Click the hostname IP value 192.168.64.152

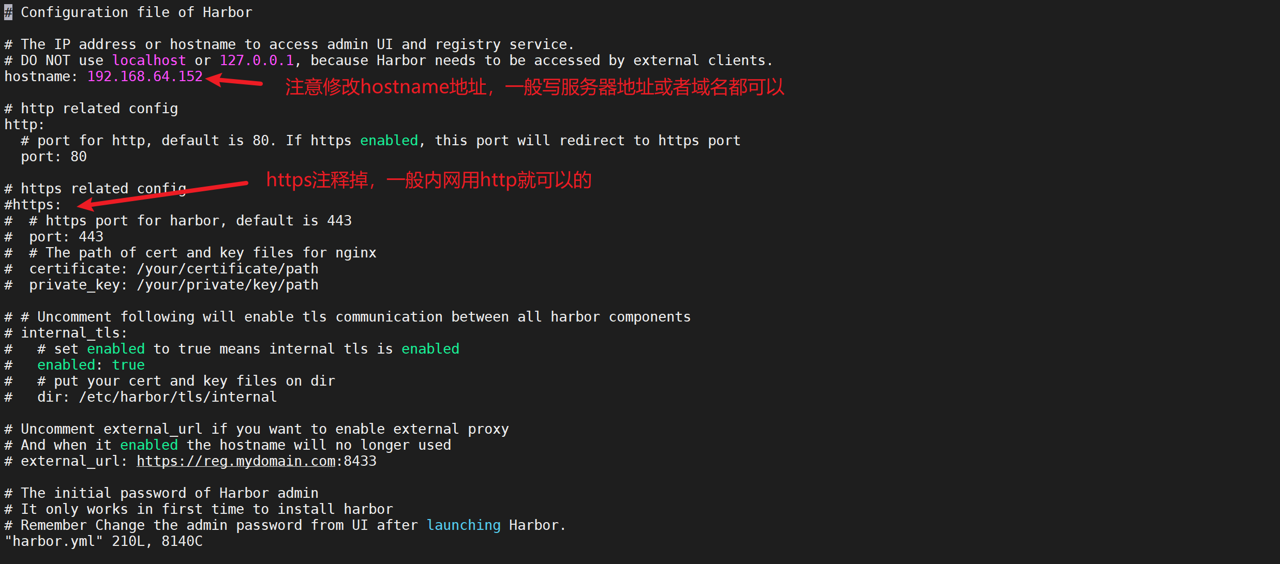(145, 77)
